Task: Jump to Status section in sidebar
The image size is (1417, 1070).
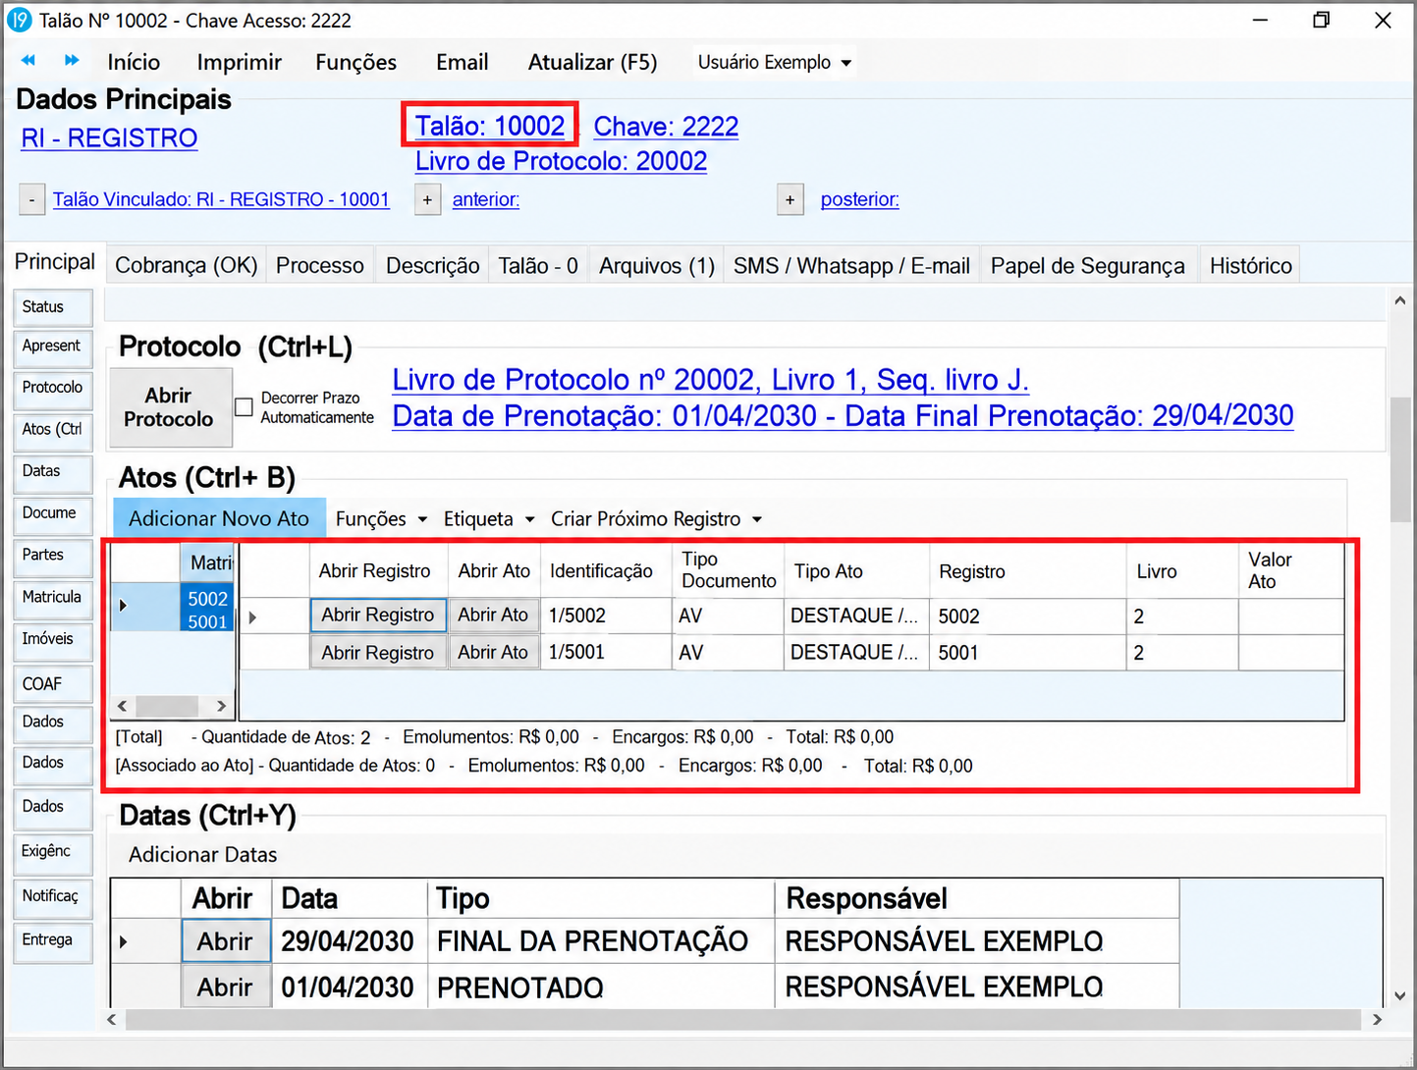Action: pyautogui.click(x=53, y=307)
